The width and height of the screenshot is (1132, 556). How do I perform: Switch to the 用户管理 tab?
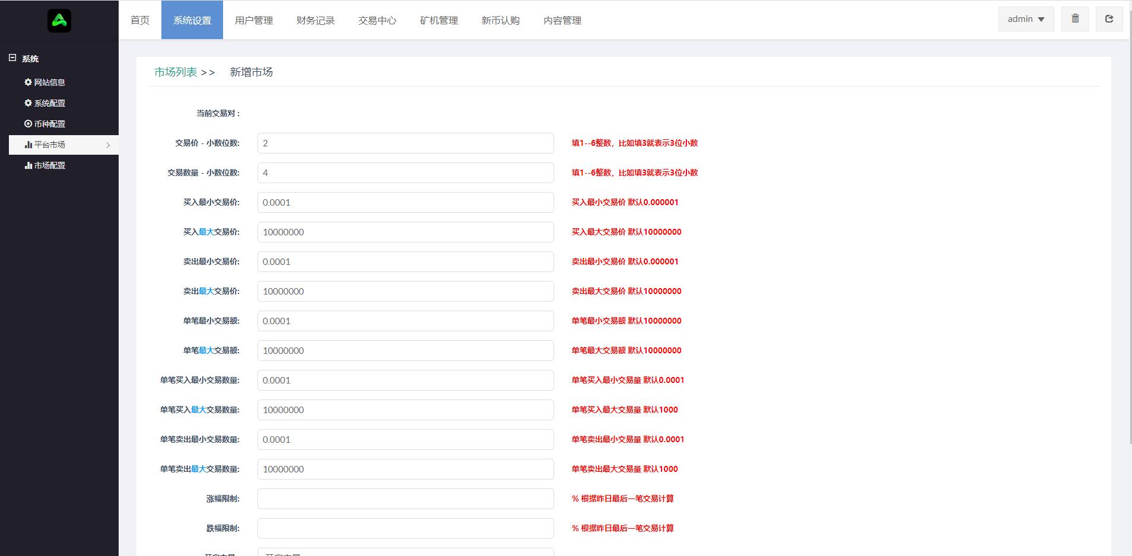(x=254, y=20)
